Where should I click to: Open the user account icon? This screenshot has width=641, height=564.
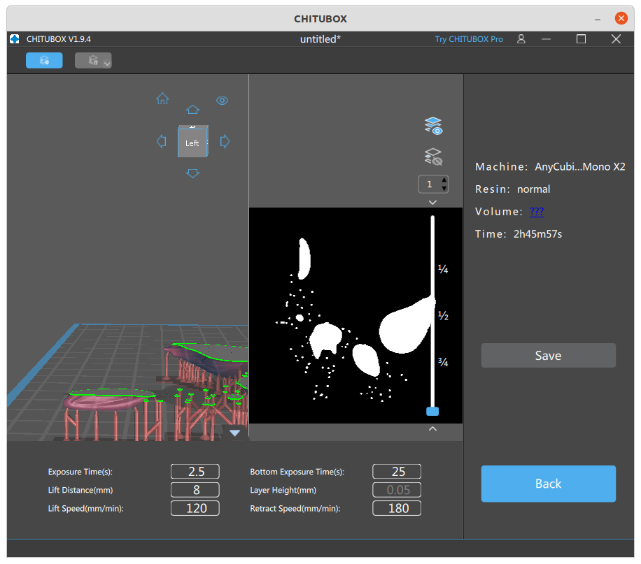pyautogui.click(x=521, y=39)
